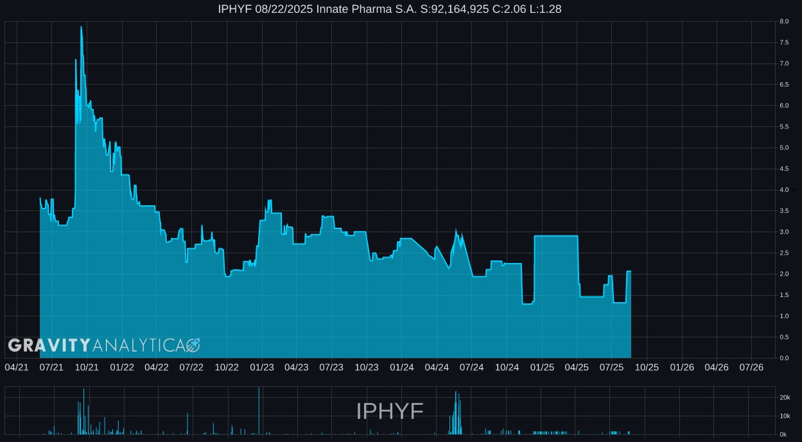Click the 3.0 price axis label
The height and width of the screenshot is (442, 802).
(784, 232)
